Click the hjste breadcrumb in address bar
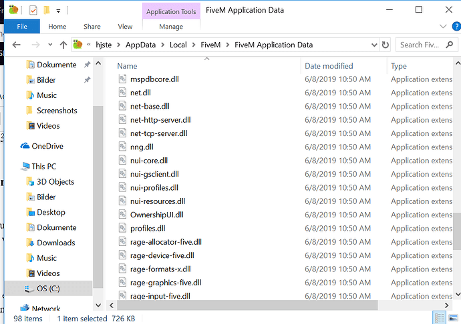Screen dimensions: 461x324 104,45
